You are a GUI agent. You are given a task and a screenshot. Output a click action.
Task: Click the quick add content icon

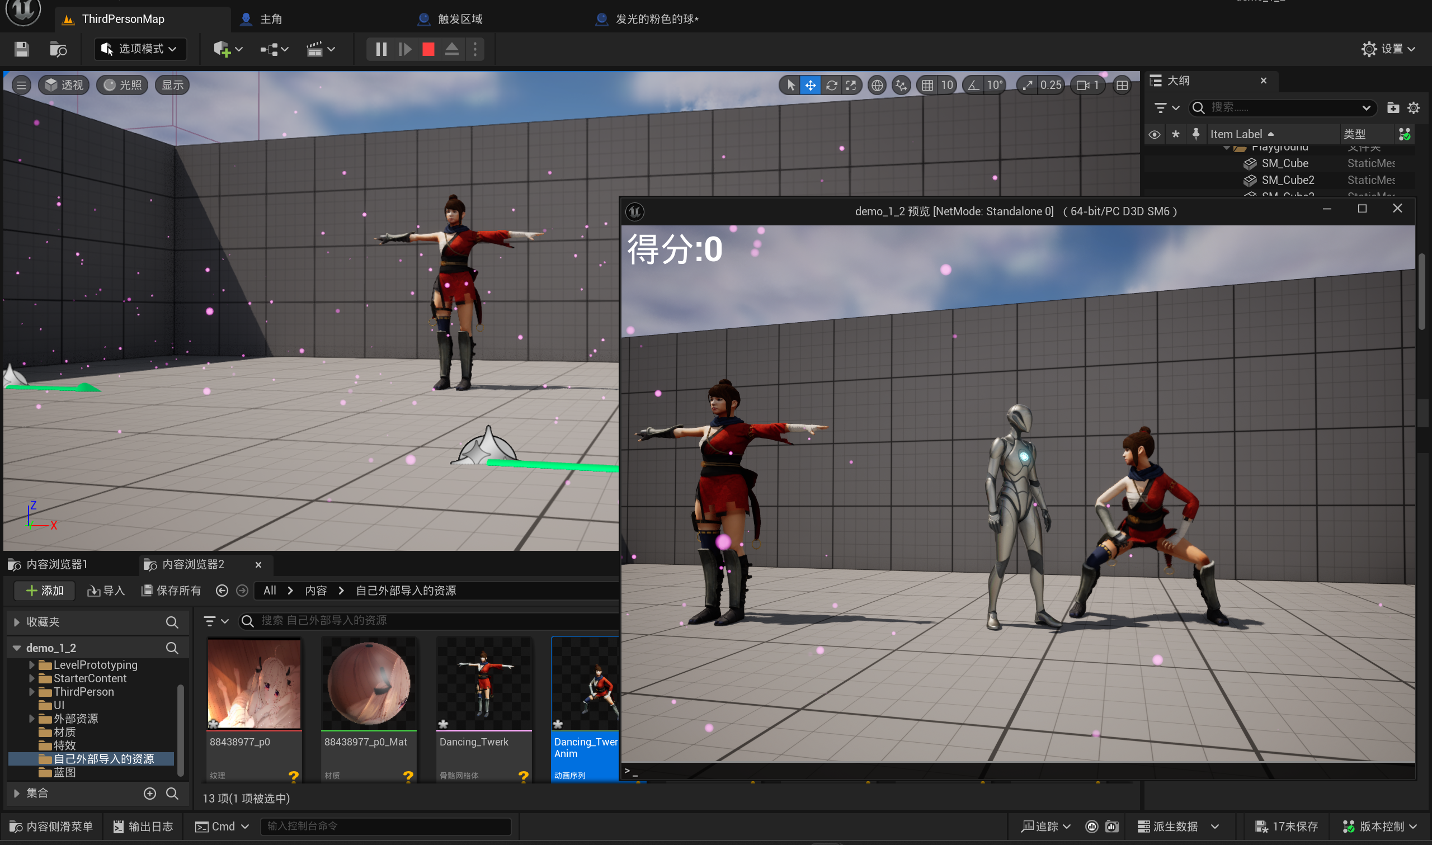tap(222, 49)
